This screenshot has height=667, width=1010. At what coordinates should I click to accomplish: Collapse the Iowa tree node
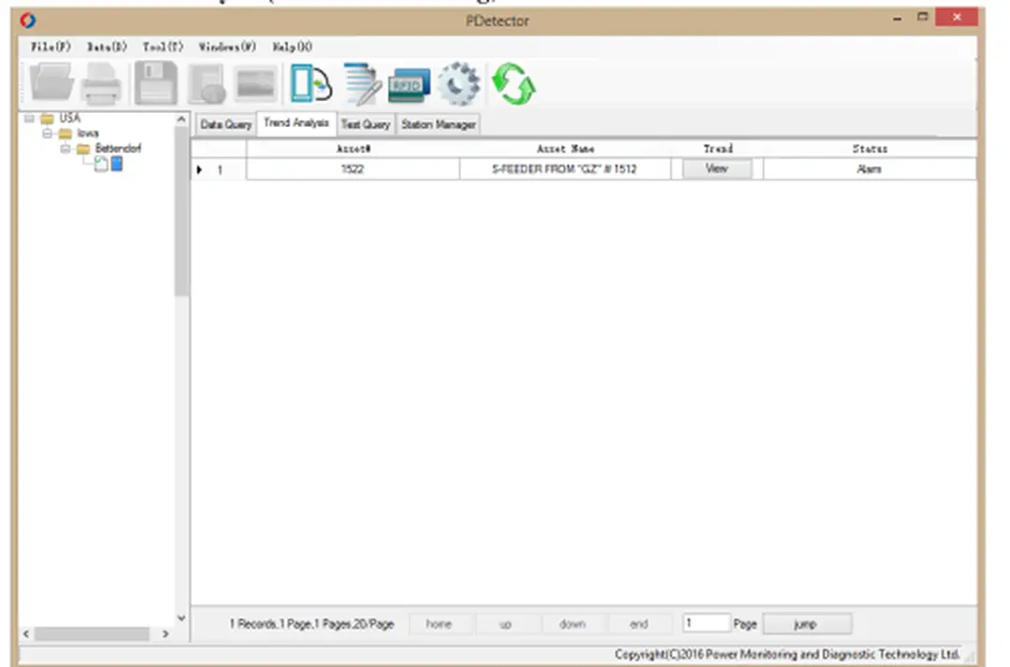48,134
